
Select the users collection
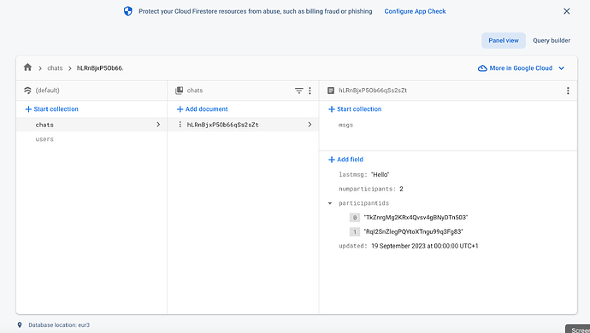(x=44, y=139)
